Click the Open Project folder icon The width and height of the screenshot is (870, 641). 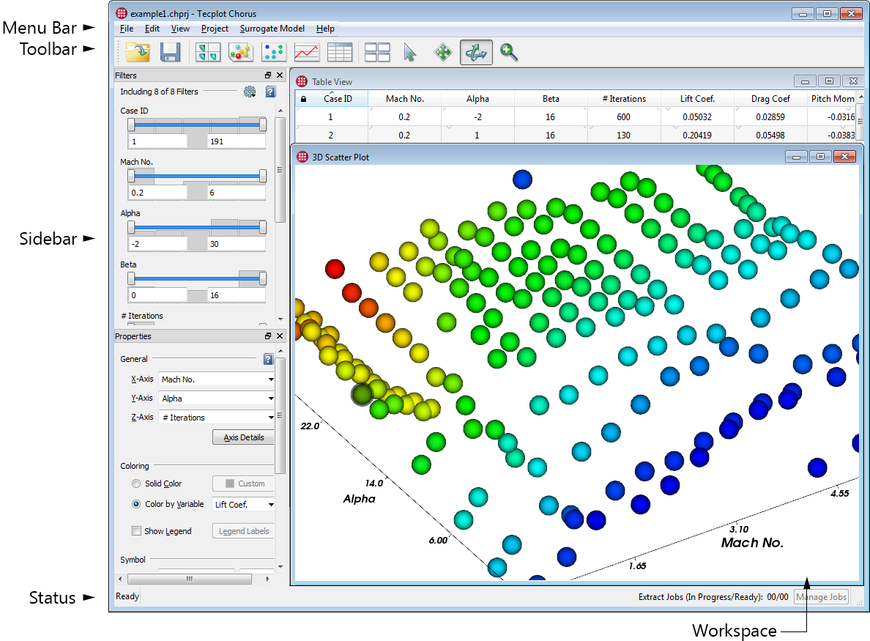(x=137, y=52)
